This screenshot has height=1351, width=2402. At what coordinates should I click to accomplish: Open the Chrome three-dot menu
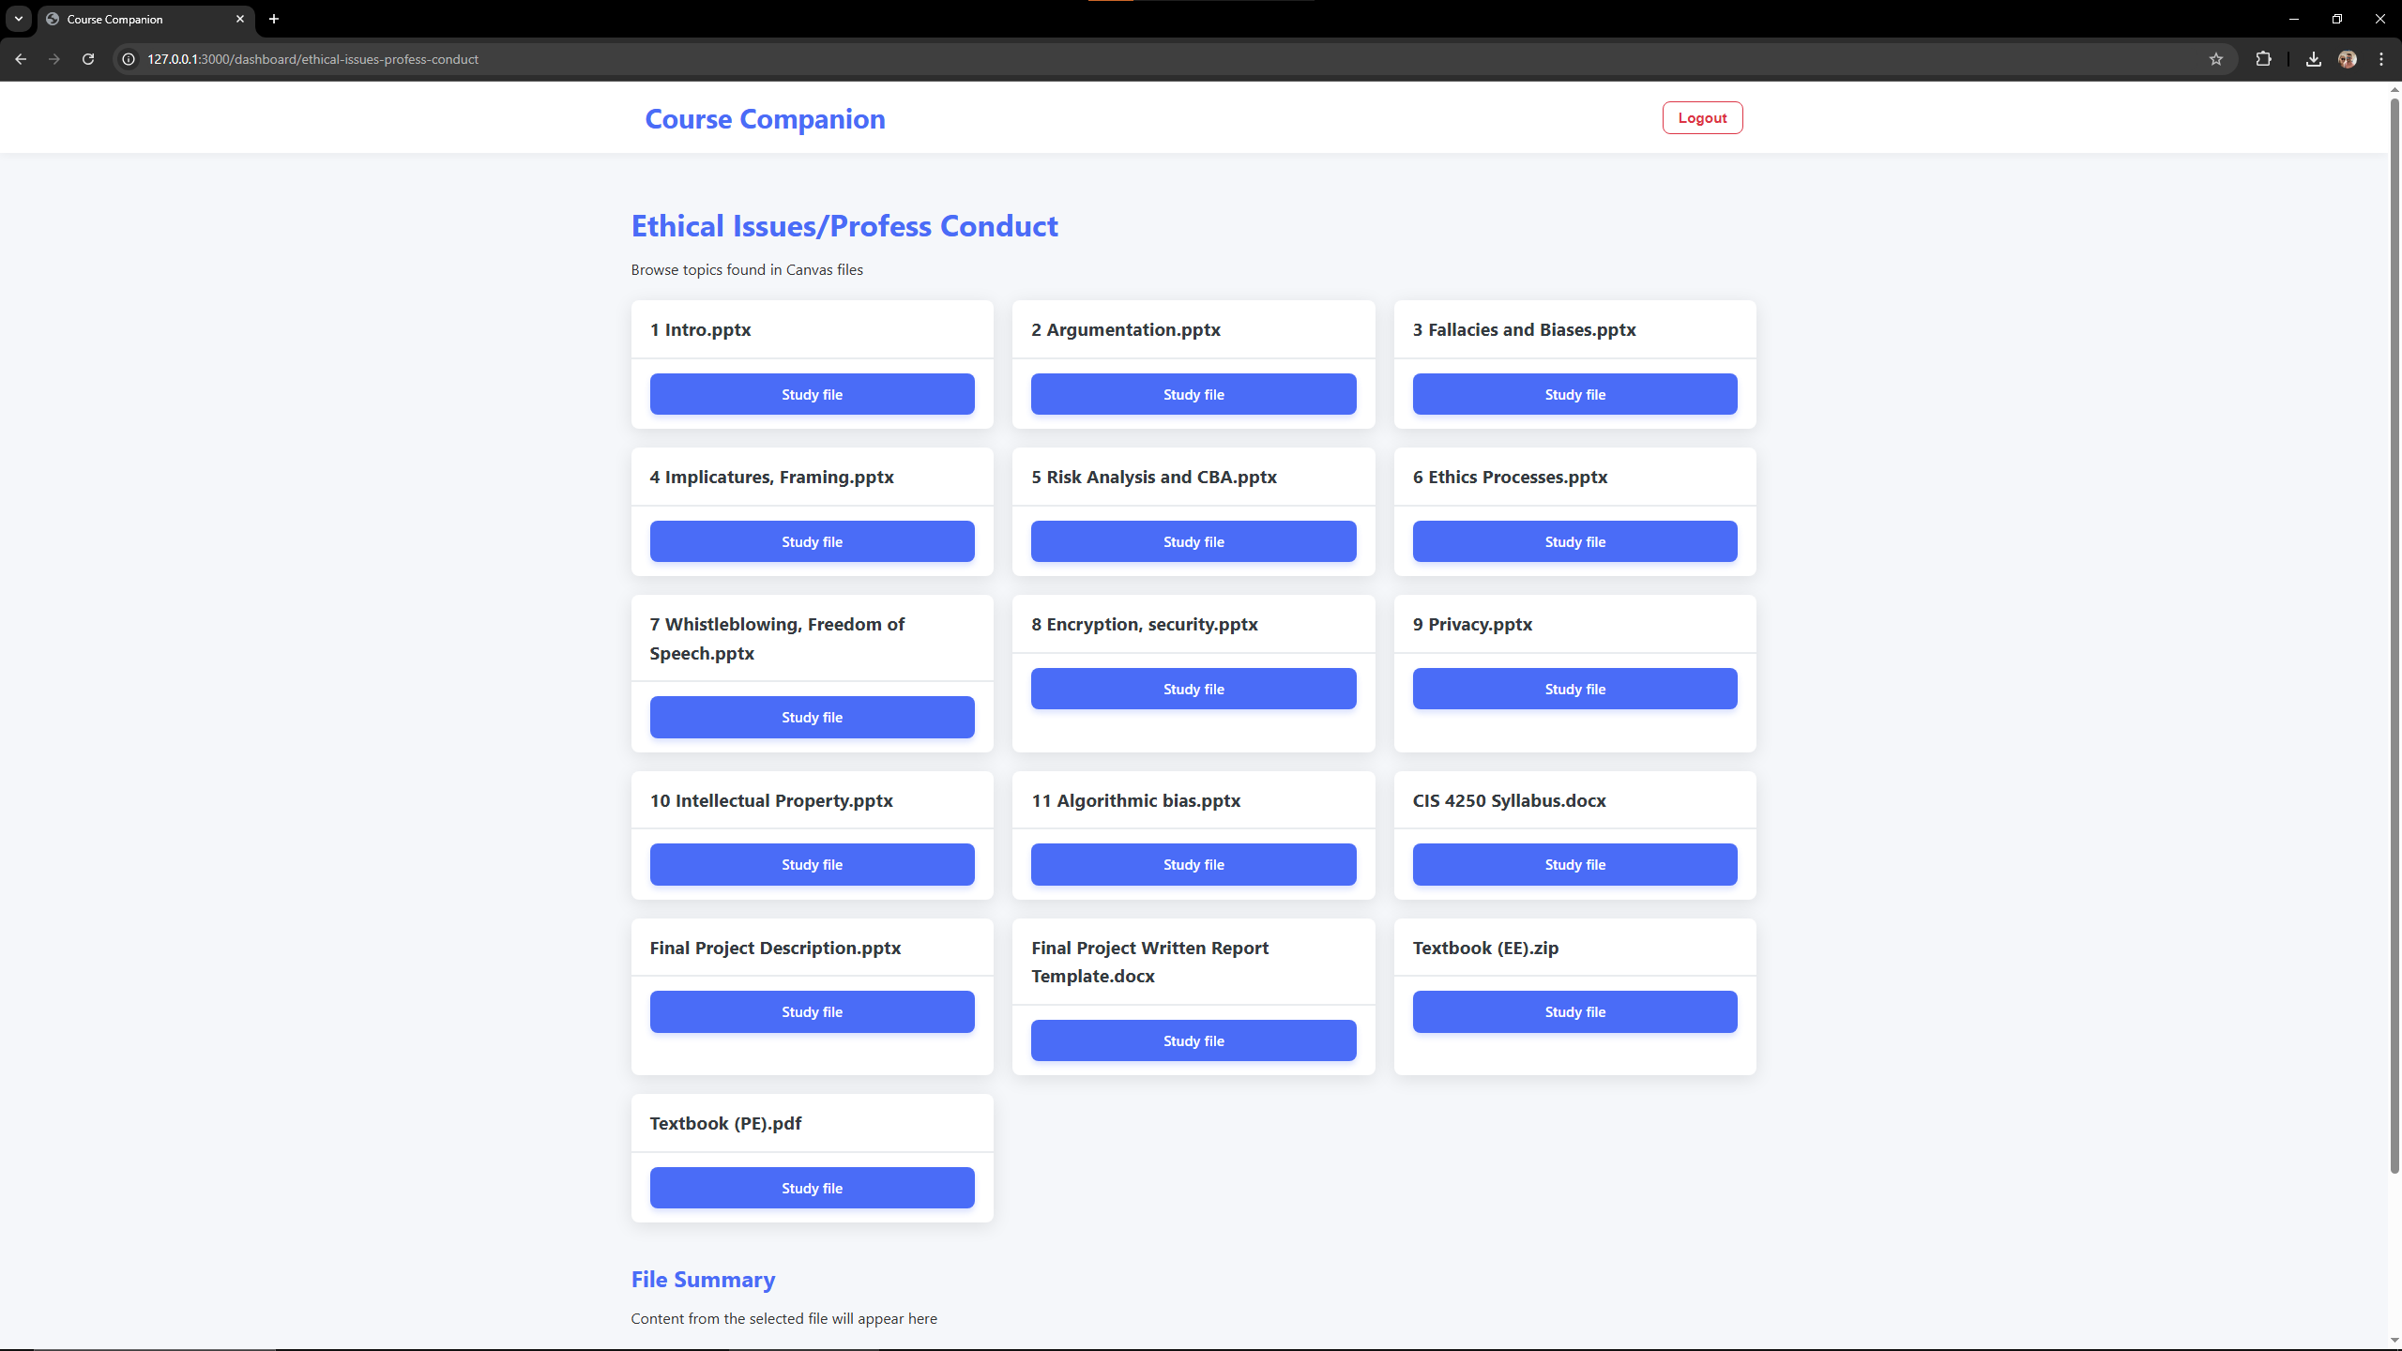coord(2381,59)
